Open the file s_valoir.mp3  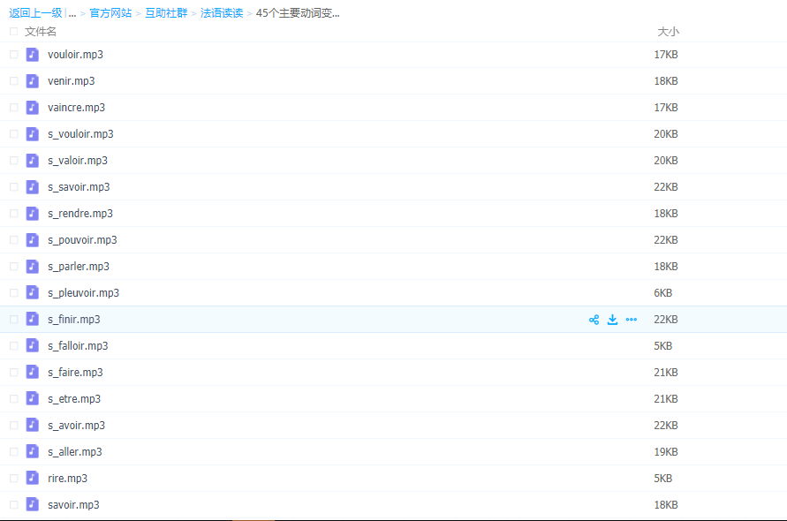(x=78, y=161)
